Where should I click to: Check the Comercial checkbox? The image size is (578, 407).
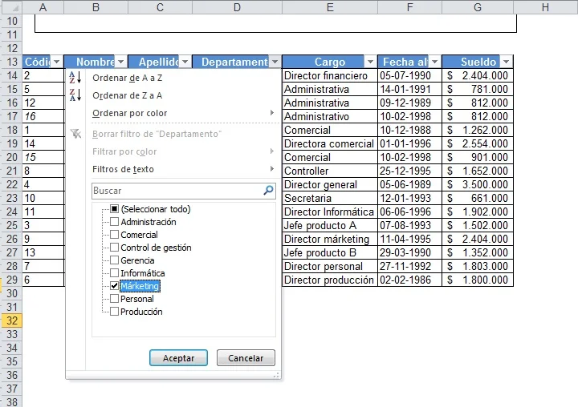114,235
